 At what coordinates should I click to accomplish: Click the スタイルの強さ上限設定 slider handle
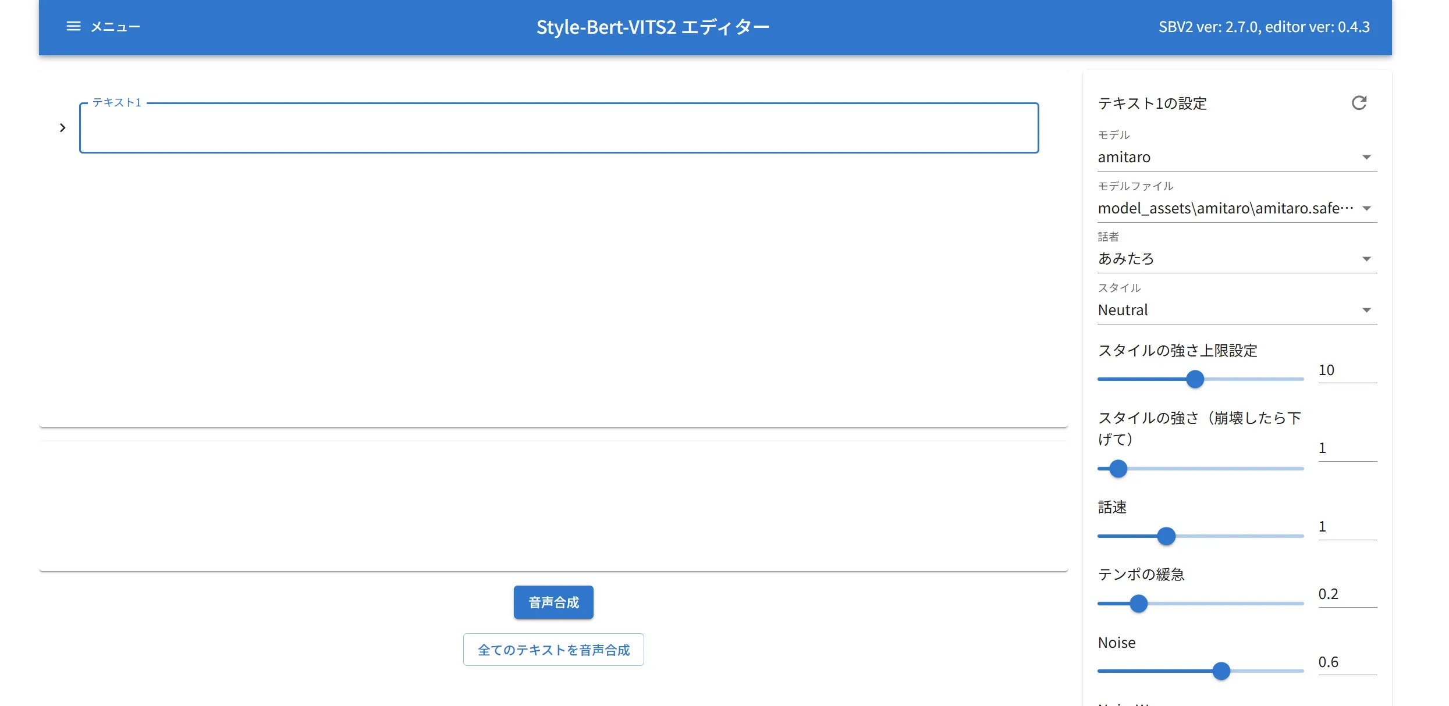1195,379
